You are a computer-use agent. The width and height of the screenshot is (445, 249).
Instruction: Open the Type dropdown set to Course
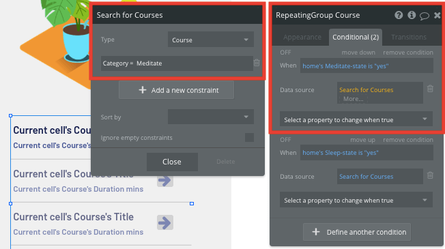tap(211, 40)
